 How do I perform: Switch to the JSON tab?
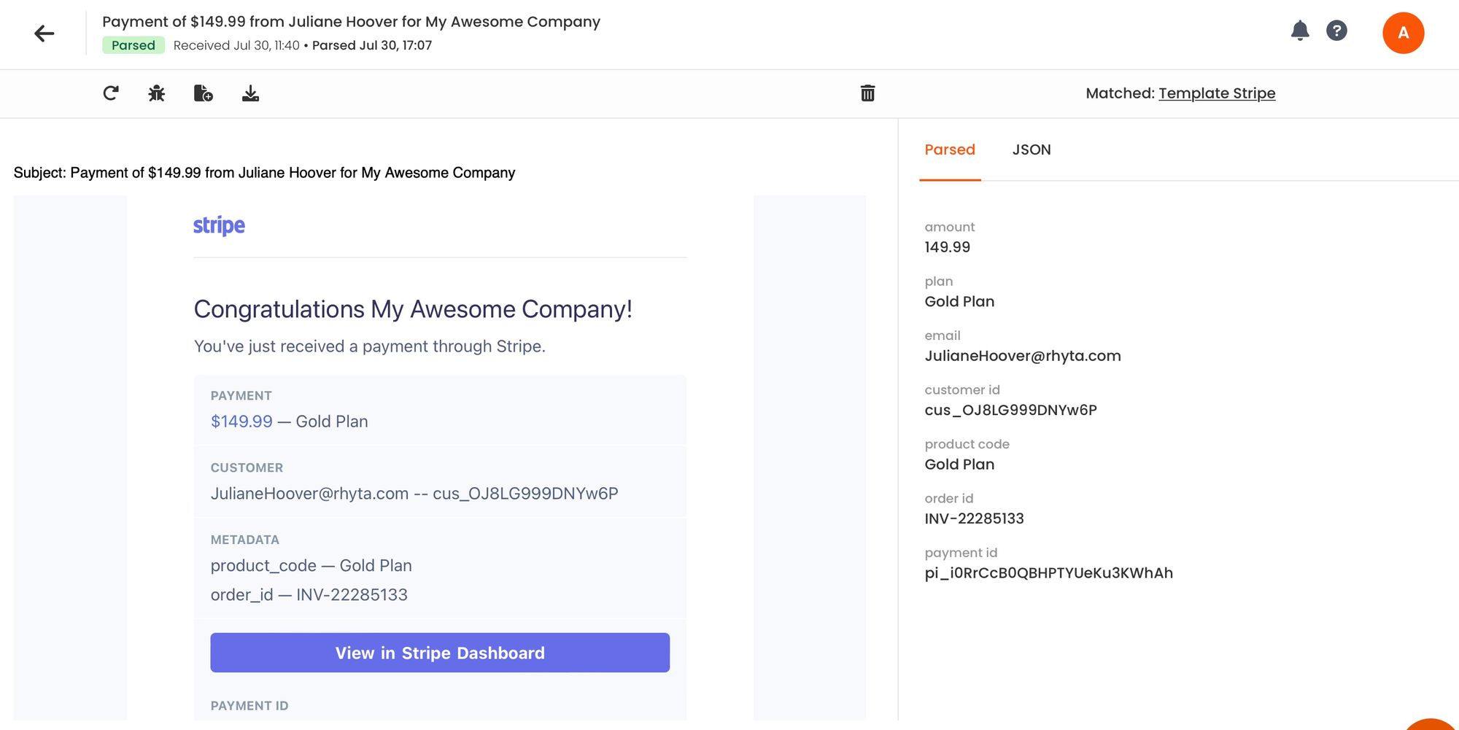pos(1032,150)
